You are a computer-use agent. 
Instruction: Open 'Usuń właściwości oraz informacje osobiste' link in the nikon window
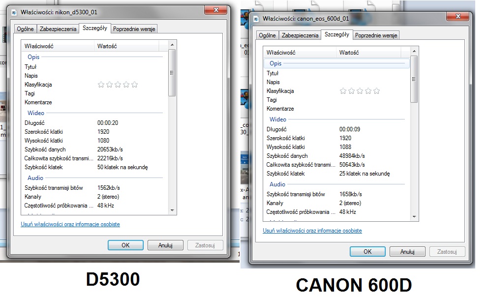tap(70, 224)
